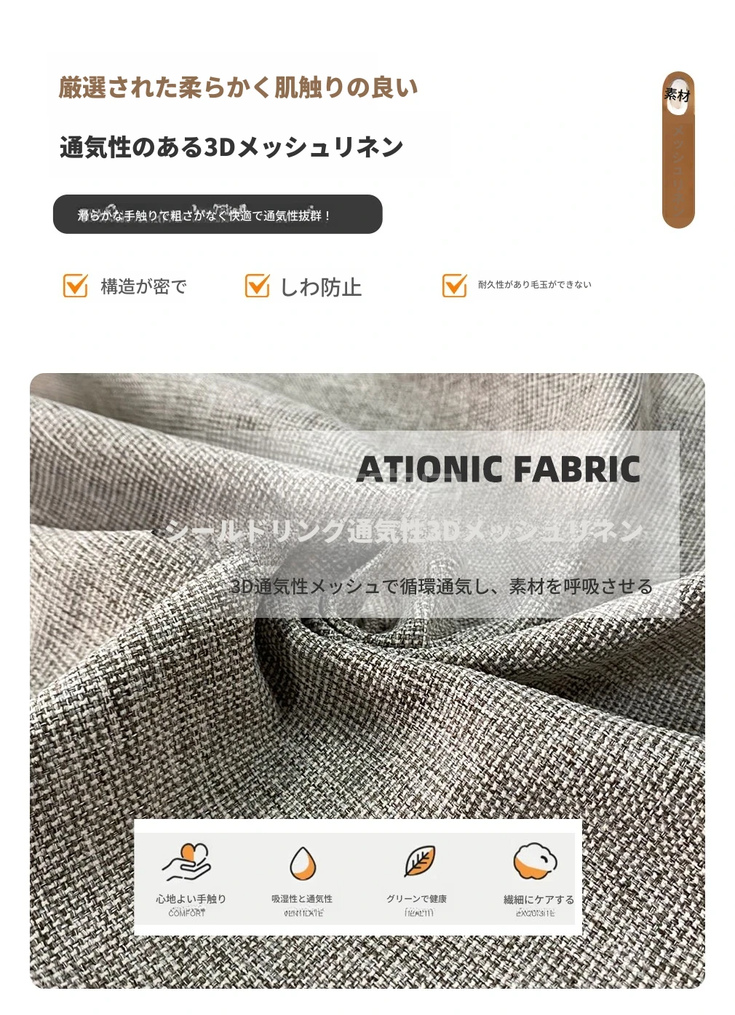The width and height of the screenshot is (735, 1015).
Task: Toggle the 耐久性があり毛玉ができない checkbox
Action: tap(455, 285)
